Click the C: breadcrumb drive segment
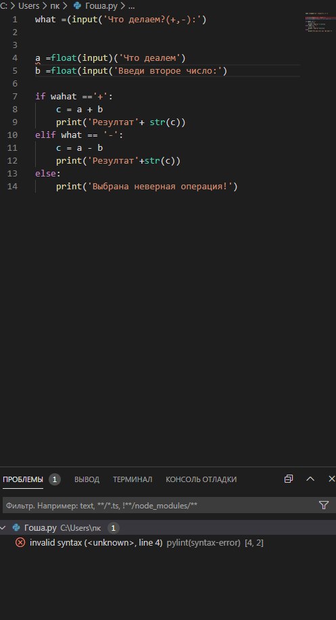 tap(3, 6)
